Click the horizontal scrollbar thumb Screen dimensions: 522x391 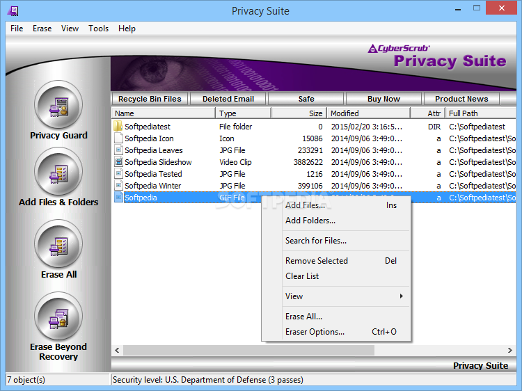[248, 350]
